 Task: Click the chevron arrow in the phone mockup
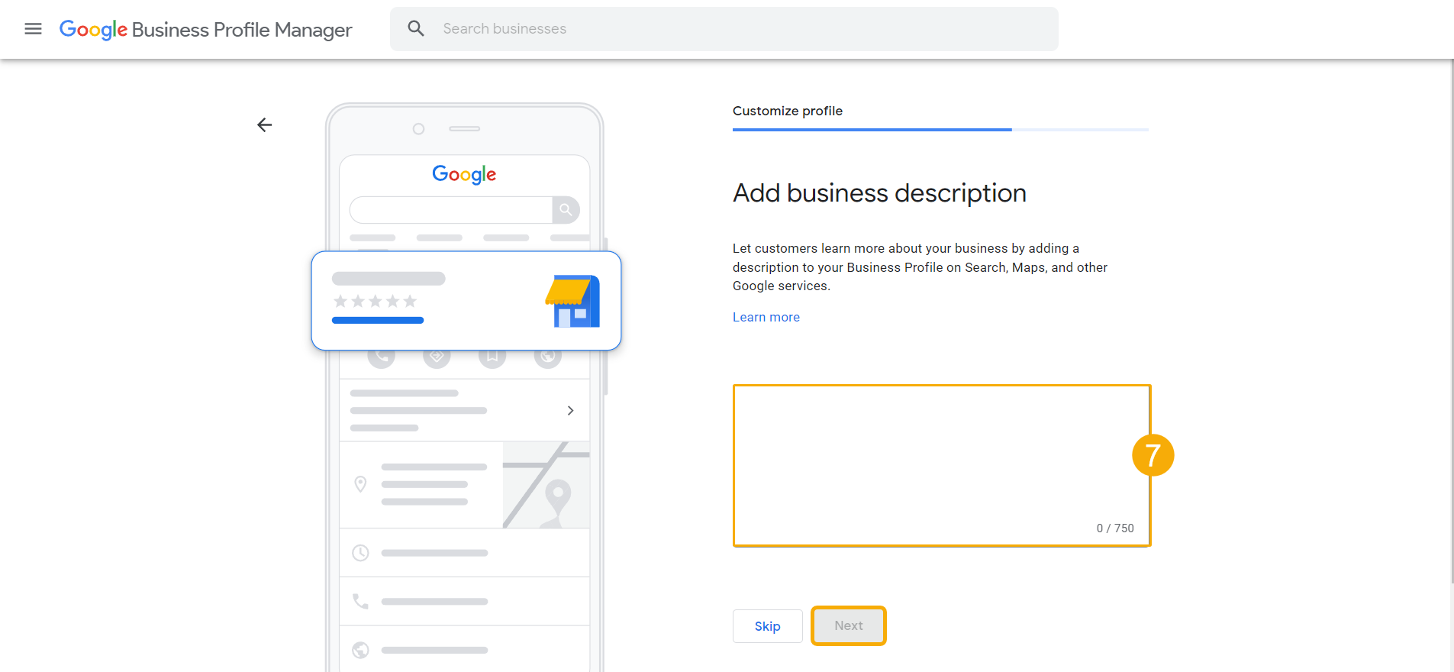point(570,410)
